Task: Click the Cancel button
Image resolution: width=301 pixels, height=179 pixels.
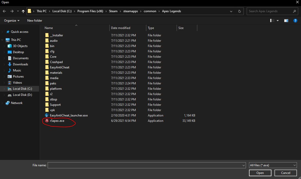Action: [x=286, y=173]
